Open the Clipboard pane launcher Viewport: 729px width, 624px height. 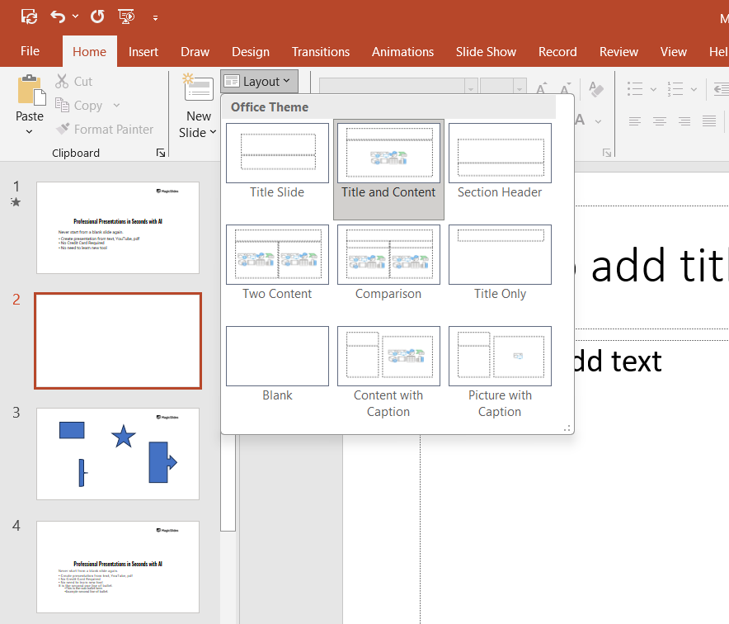tap(161, 153)
